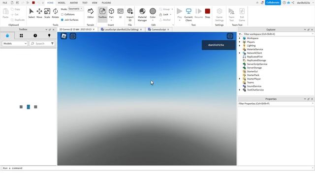Open the Terrain Editor
Image resolution: width=315 pixels, height=177 pixels.
(x=91, y=13)
